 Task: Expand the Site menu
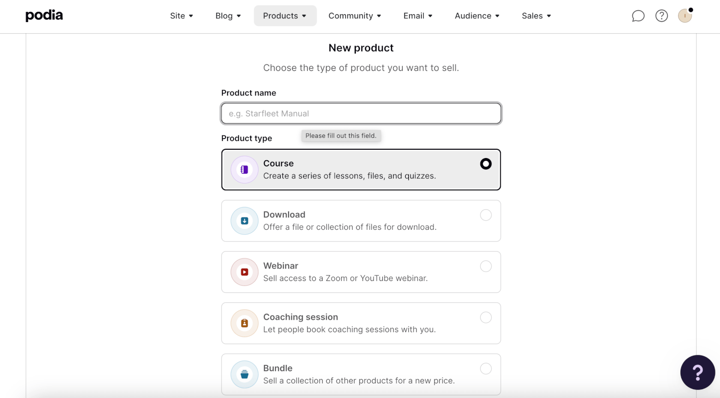click(x=181, y=16)
